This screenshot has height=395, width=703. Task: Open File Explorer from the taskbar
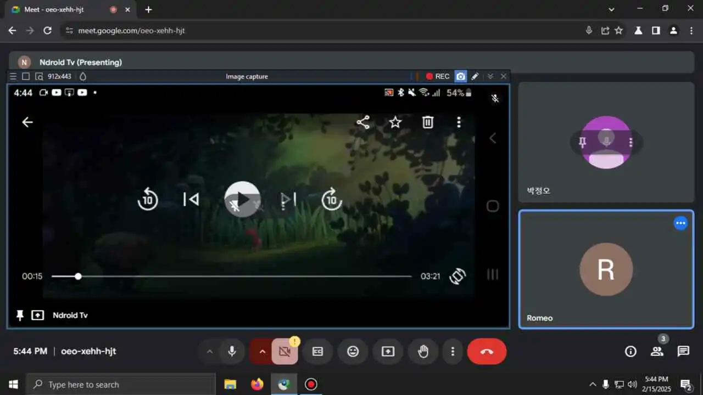pos(231,384)
